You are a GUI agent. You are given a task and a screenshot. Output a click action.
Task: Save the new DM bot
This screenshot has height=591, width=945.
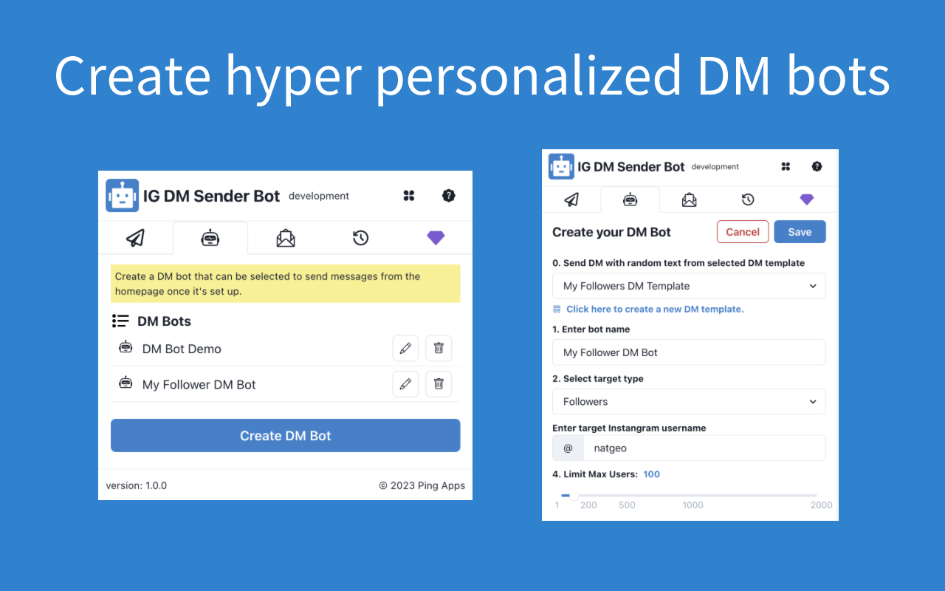pyautogui.click(x=800, y=231)
